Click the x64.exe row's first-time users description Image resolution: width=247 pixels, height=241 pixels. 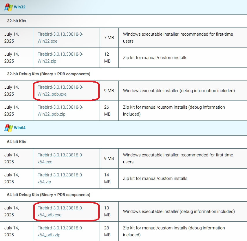coord(178,158)
